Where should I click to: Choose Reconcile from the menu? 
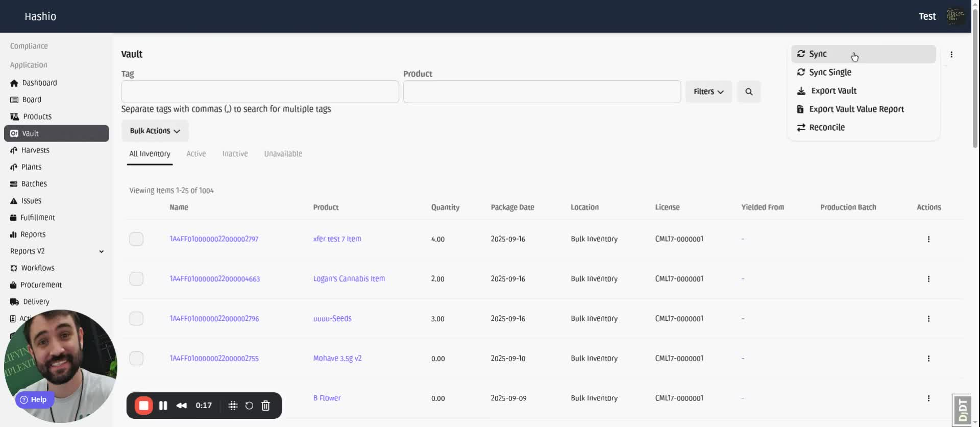tap(863, 128)
